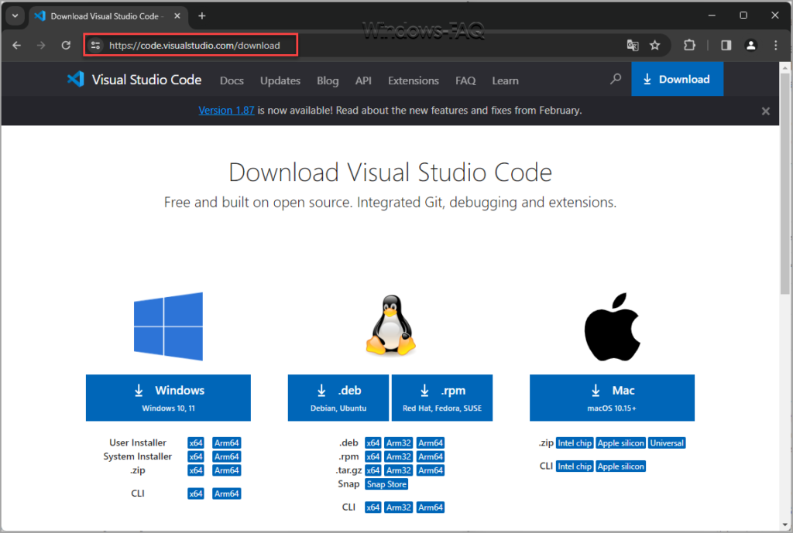This screenshot has width=793, height=533.
Task: Close the Download Visual Studio Code tab
Action: [177, 15]
